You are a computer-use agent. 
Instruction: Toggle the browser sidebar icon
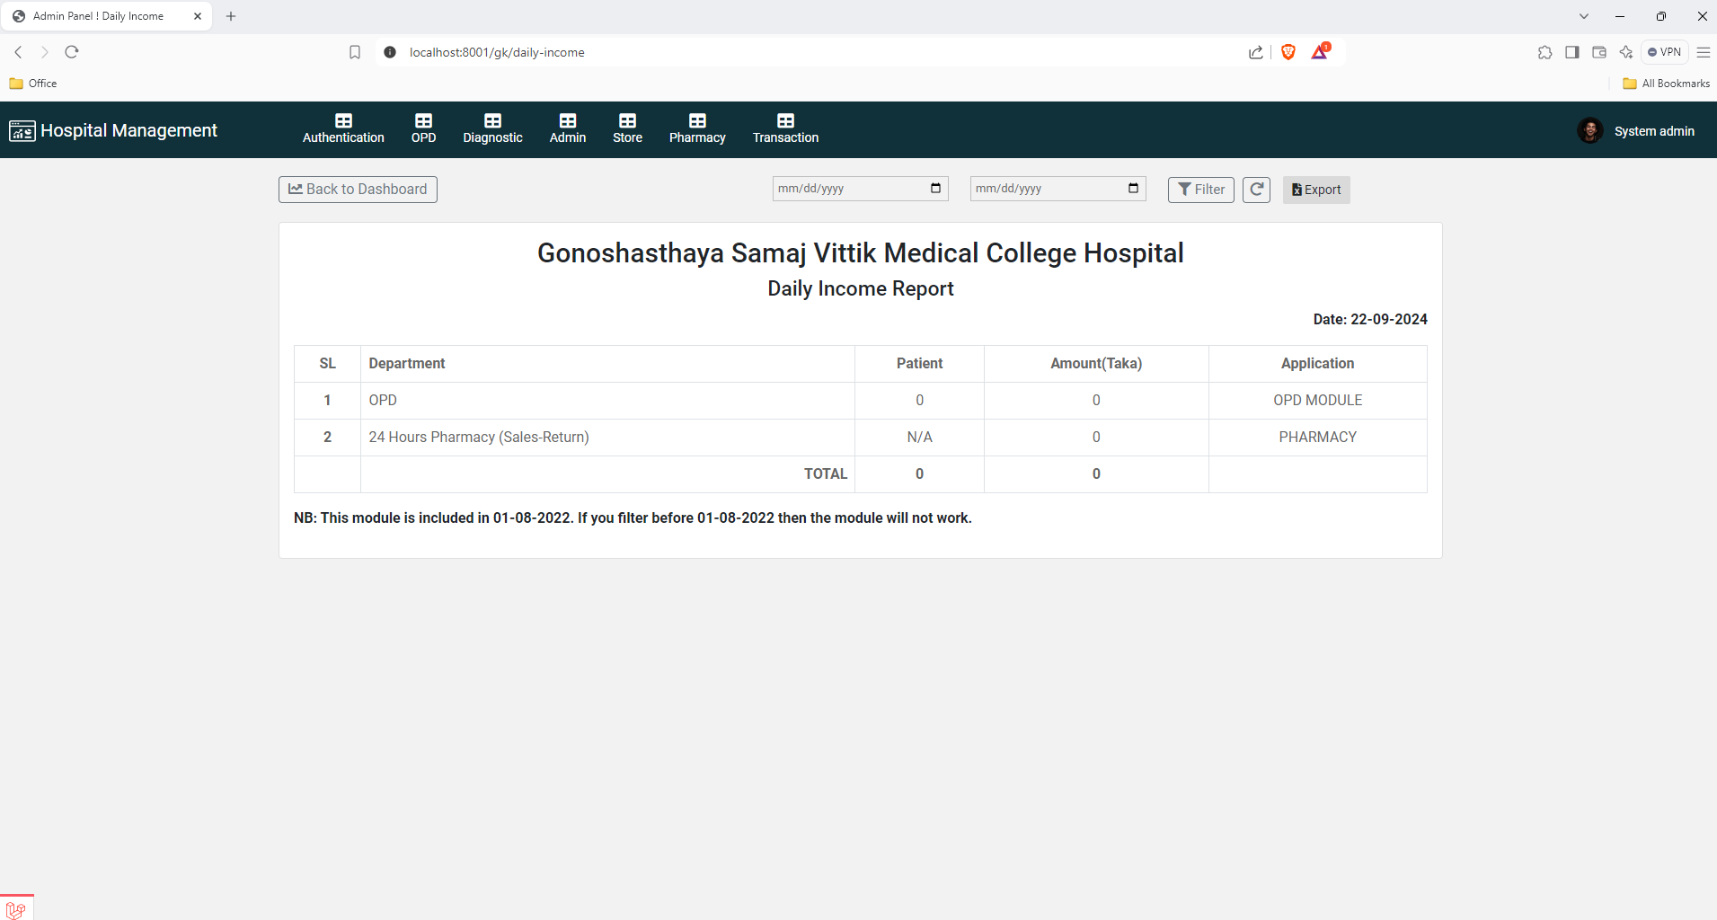click(1571, 52)
